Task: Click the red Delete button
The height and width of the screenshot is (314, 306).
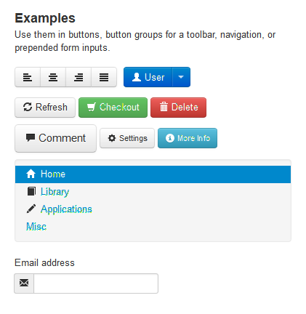Action: [x=179, y=108]
